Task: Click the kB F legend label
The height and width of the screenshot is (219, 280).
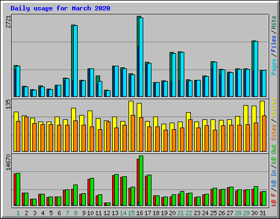Action: [274, 199]
